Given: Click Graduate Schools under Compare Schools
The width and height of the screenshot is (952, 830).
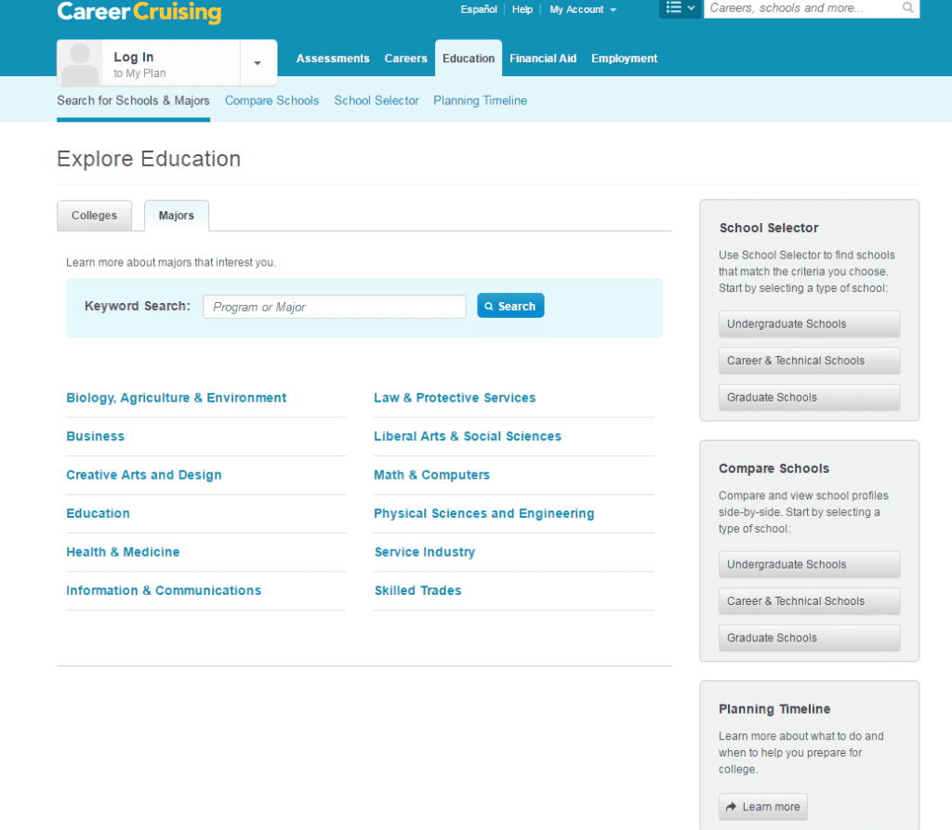Looking at the screenshot, I should 810,639.
